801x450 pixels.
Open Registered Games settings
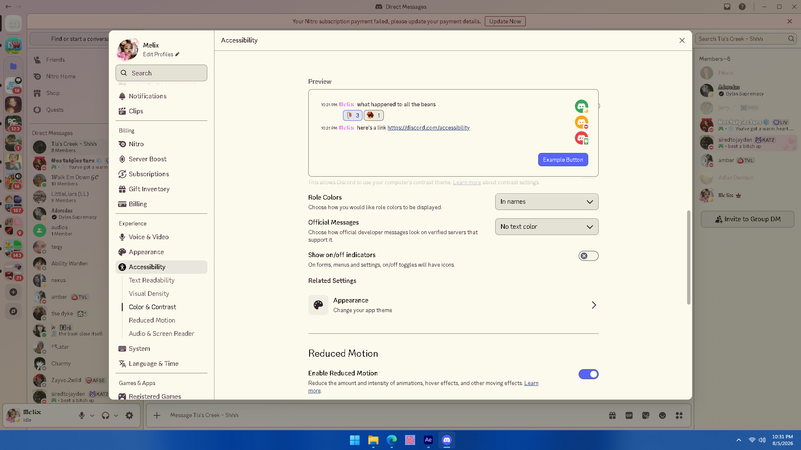161,396
